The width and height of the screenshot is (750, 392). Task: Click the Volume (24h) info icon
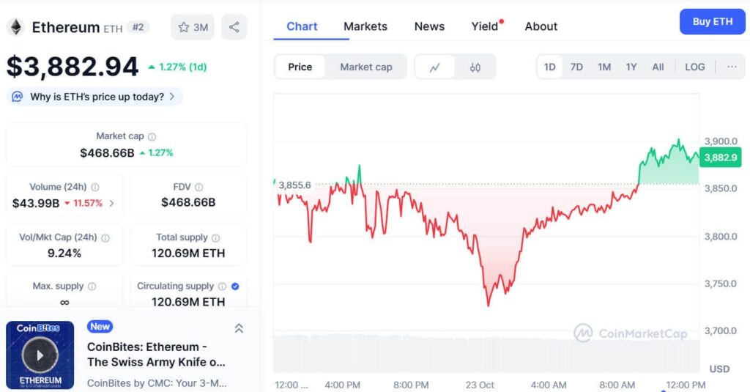(x=95, y=188)
